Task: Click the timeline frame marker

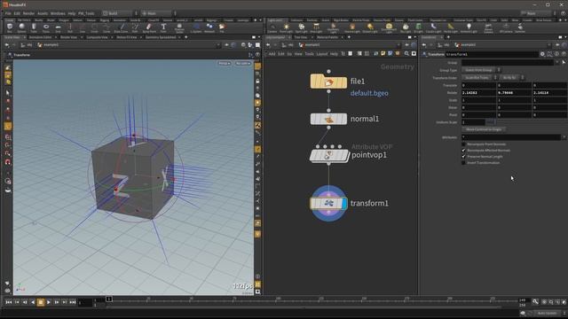Action: [108, 300]
